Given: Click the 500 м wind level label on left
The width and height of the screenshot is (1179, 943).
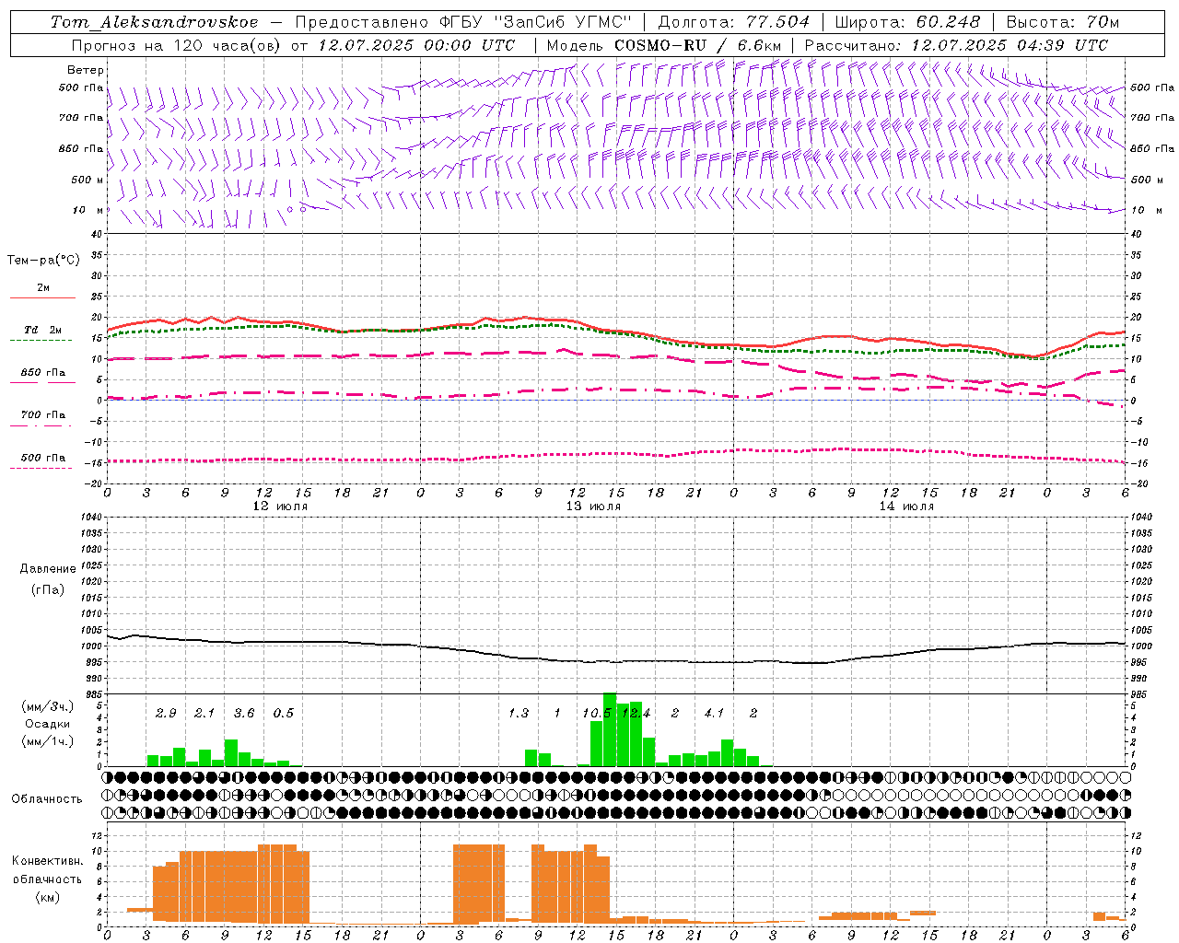Looking at the screenshot, I should [88, 180].
